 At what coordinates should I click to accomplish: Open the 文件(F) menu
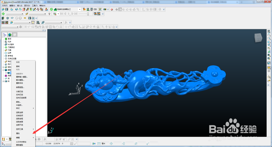point(5,6)
